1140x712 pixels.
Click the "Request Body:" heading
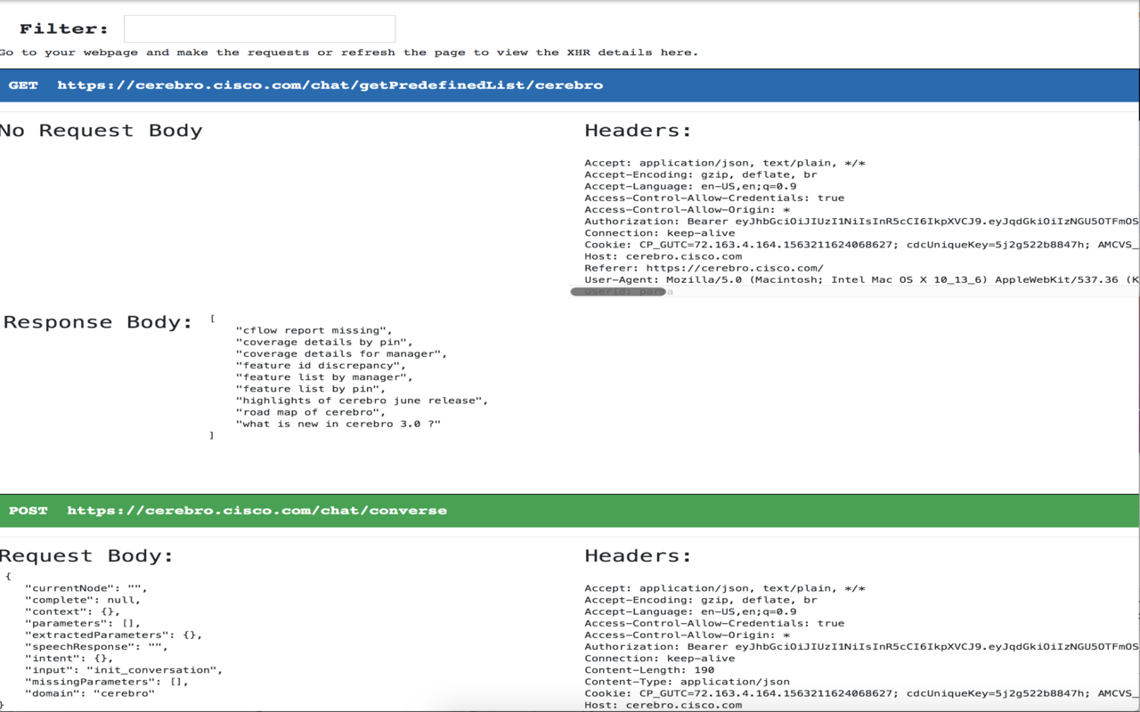tap(87, 556)
